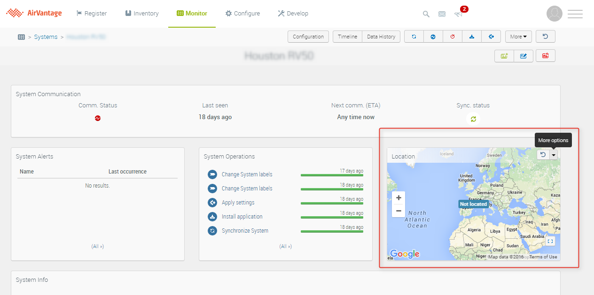The width and height of the screenshot is (594, 295).
Task: Click the Apply settings gear-arrows toolbar icon
Action: tap(491, 37)
